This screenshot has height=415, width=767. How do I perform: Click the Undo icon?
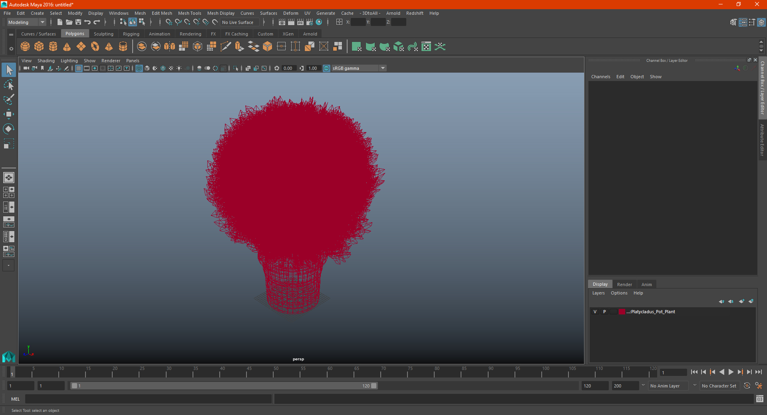click(87, 22)
